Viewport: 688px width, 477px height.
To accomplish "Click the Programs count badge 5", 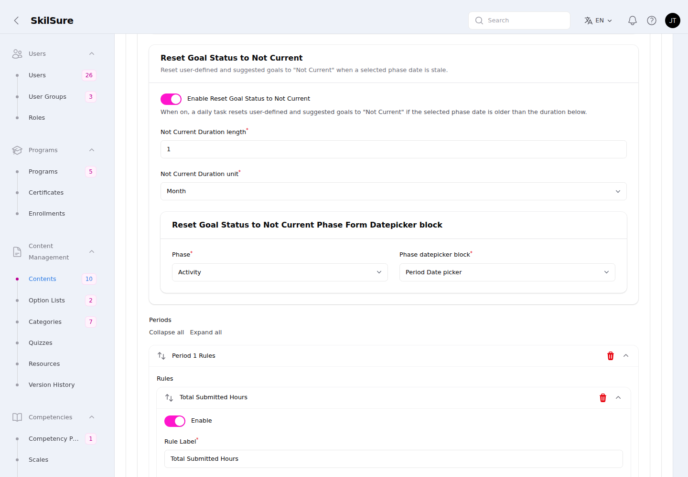I will coord(91,172).
